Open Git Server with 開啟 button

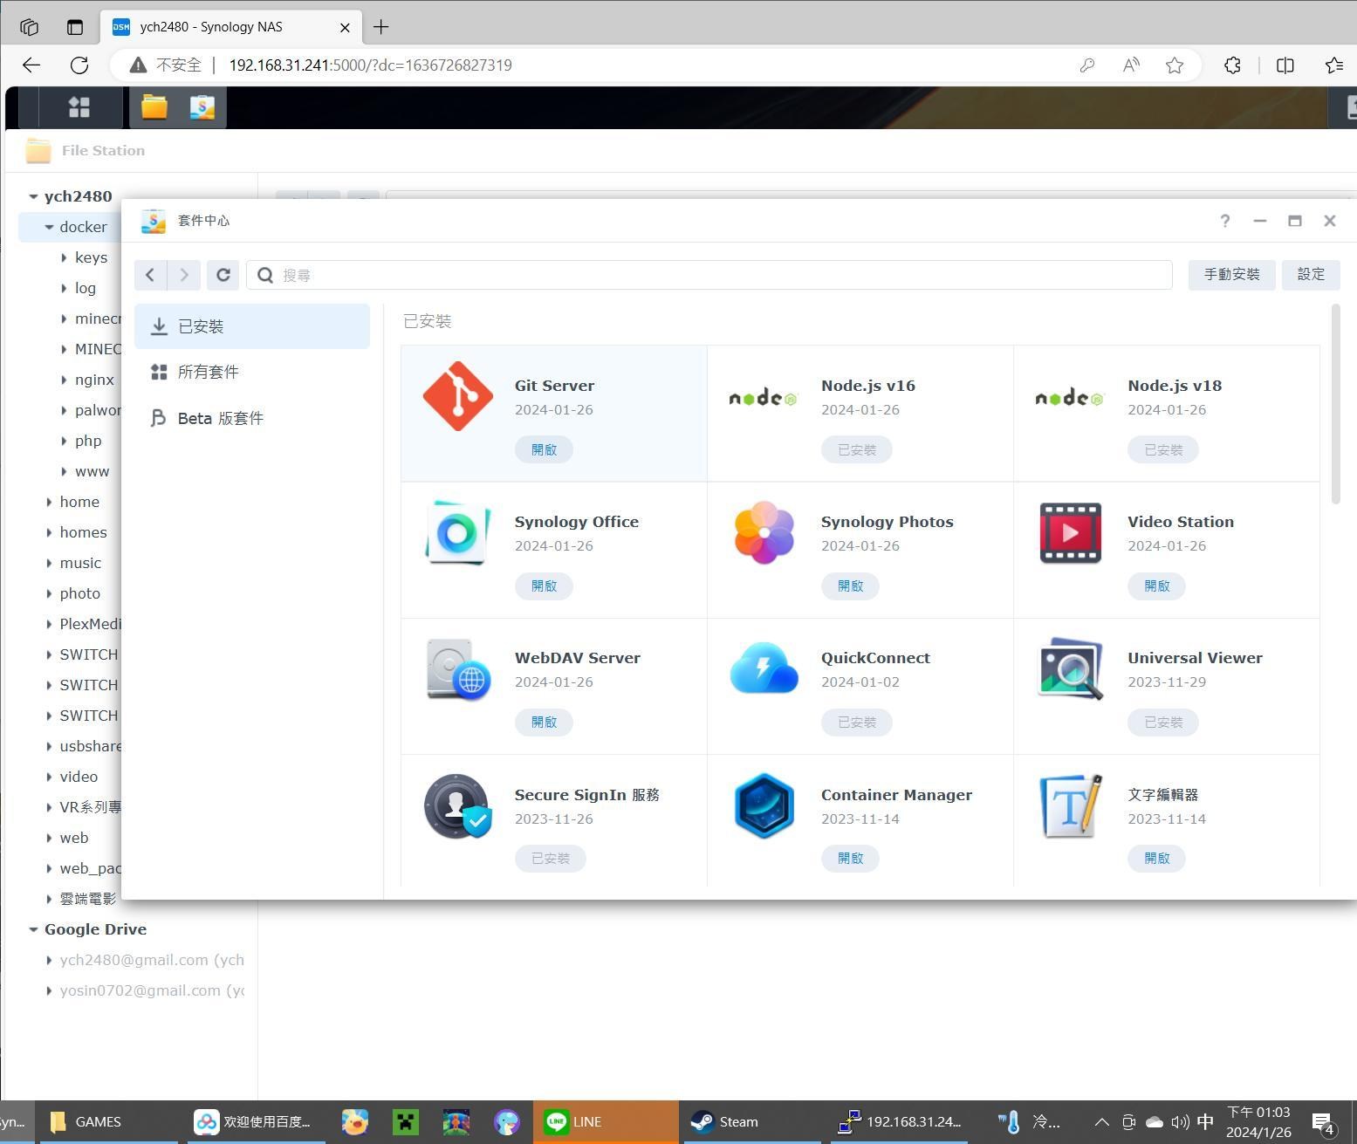[544, 449]
